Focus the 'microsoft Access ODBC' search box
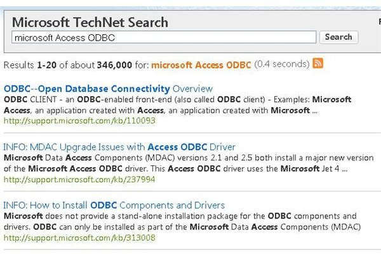Screen dimensions: 381x254 pyautogui.click(x=164, y=37)
